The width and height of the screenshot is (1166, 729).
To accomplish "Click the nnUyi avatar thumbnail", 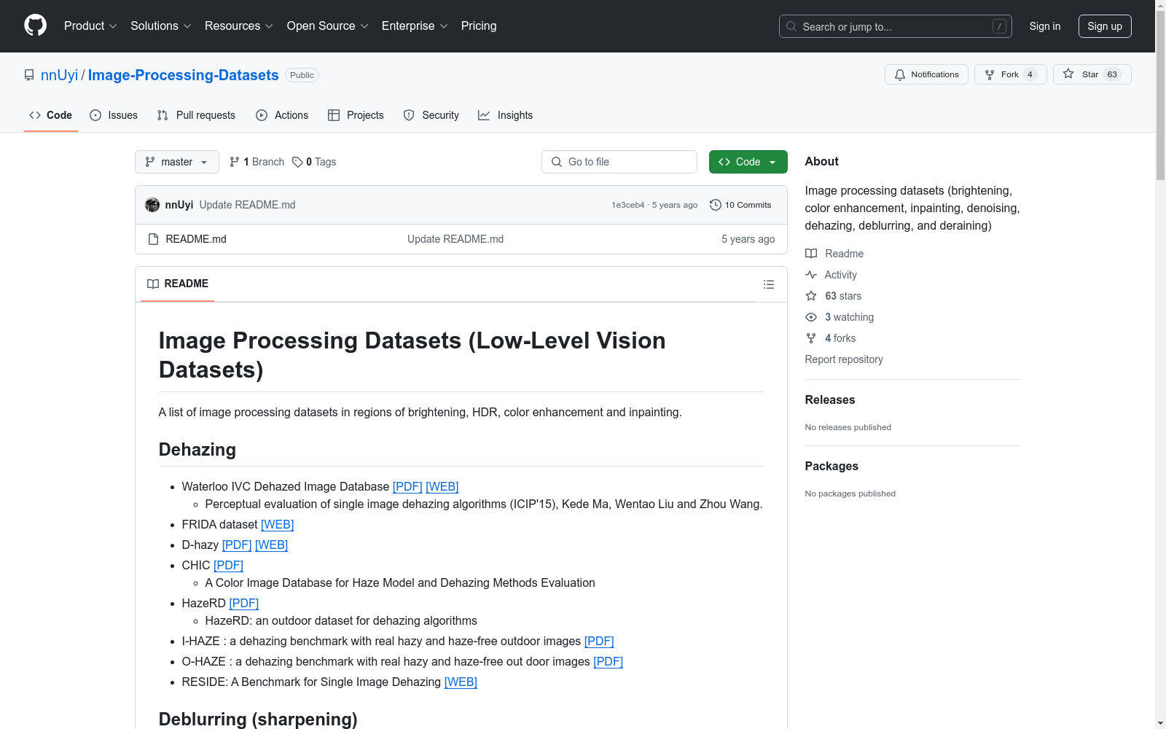I will pos(152,205).
